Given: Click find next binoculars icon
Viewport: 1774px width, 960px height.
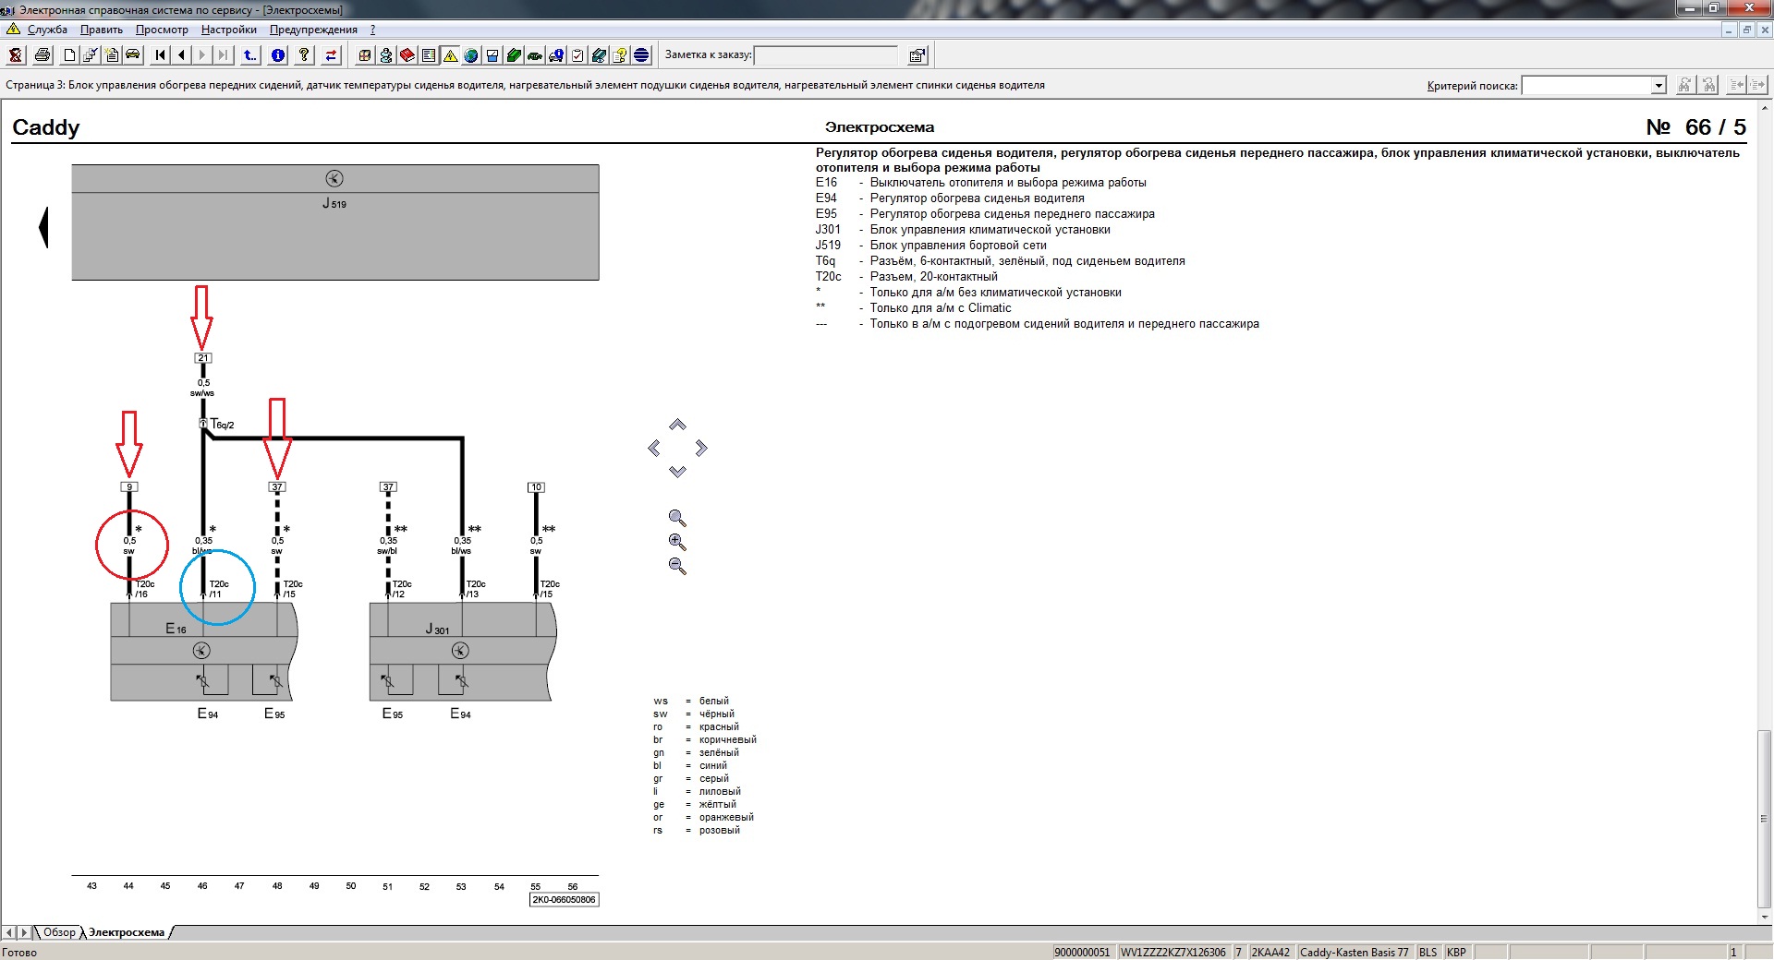Looking at the screenshot, I should [x=1685, y=85].
